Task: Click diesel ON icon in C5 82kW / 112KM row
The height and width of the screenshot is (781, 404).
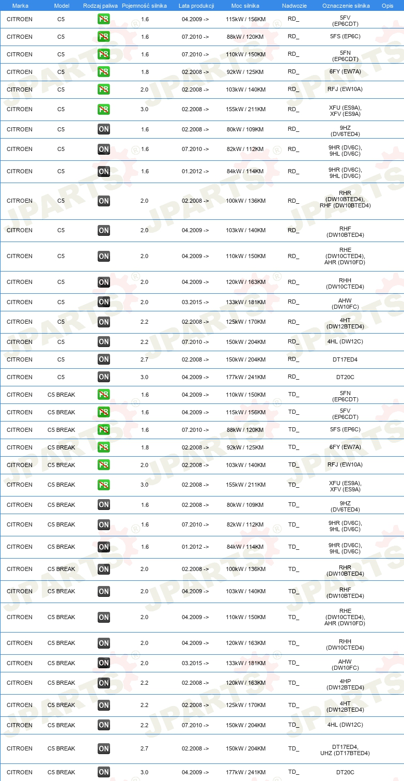Action: [103, 149]
